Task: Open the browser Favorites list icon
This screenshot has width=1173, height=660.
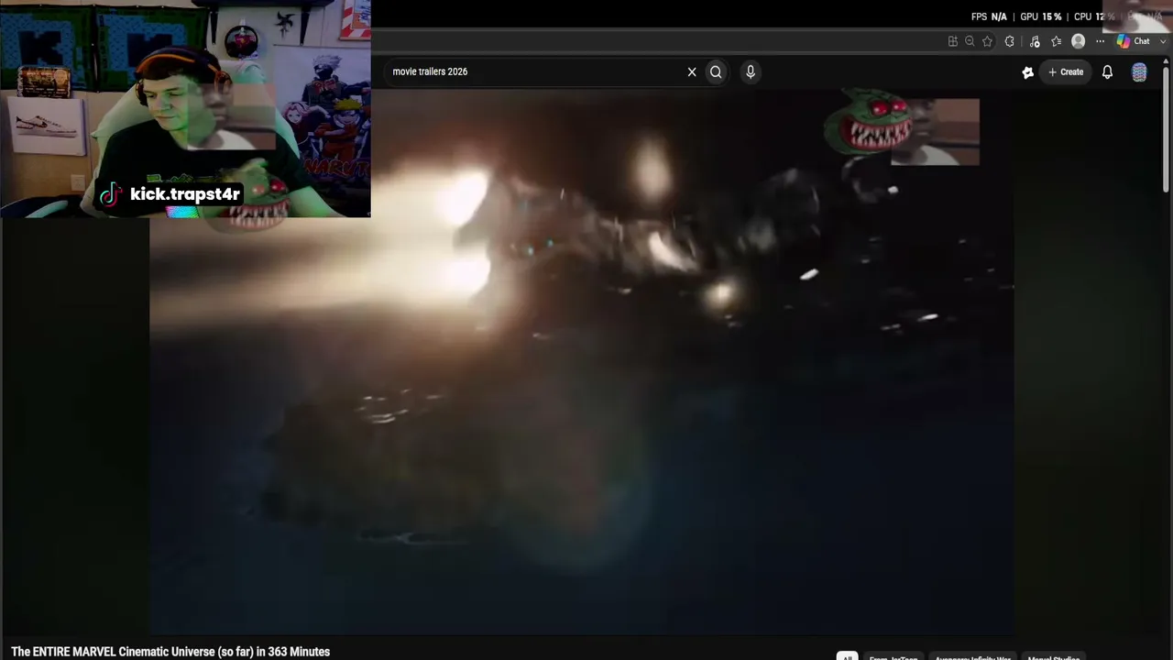Action: point(1057,41)
